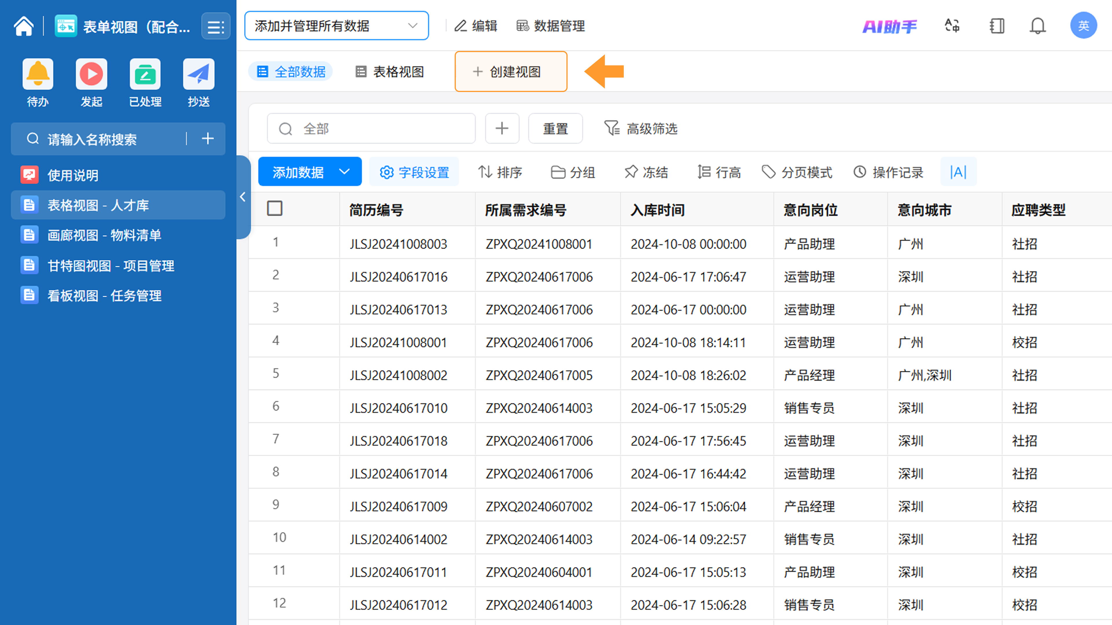Click the 创建视图 button

[511, 71]
